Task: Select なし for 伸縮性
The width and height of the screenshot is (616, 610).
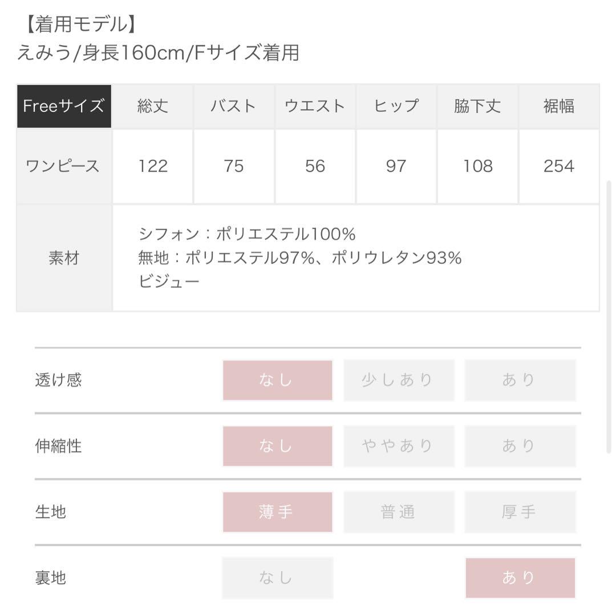Action: [277, 446]
